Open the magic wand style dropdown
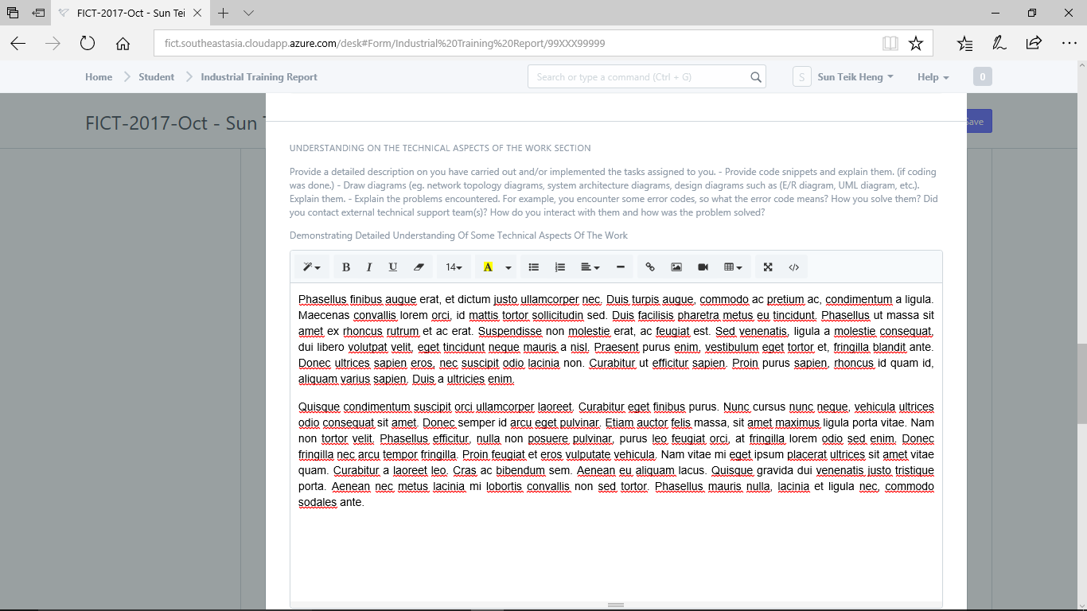 [x=311, y=267]
